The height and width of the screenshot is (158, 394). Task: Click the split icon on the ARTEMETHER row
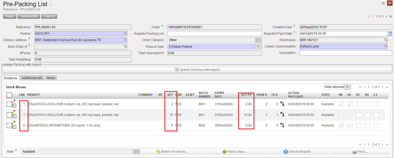(x=282, y=125)
